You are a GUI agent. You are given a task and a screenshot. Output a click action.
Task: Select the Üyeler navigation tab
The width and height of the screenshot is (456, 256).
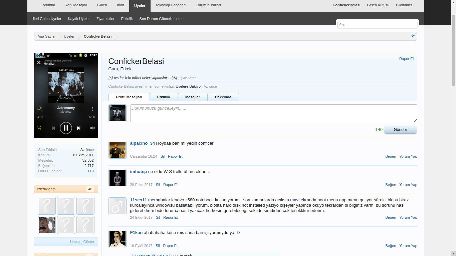140,6
